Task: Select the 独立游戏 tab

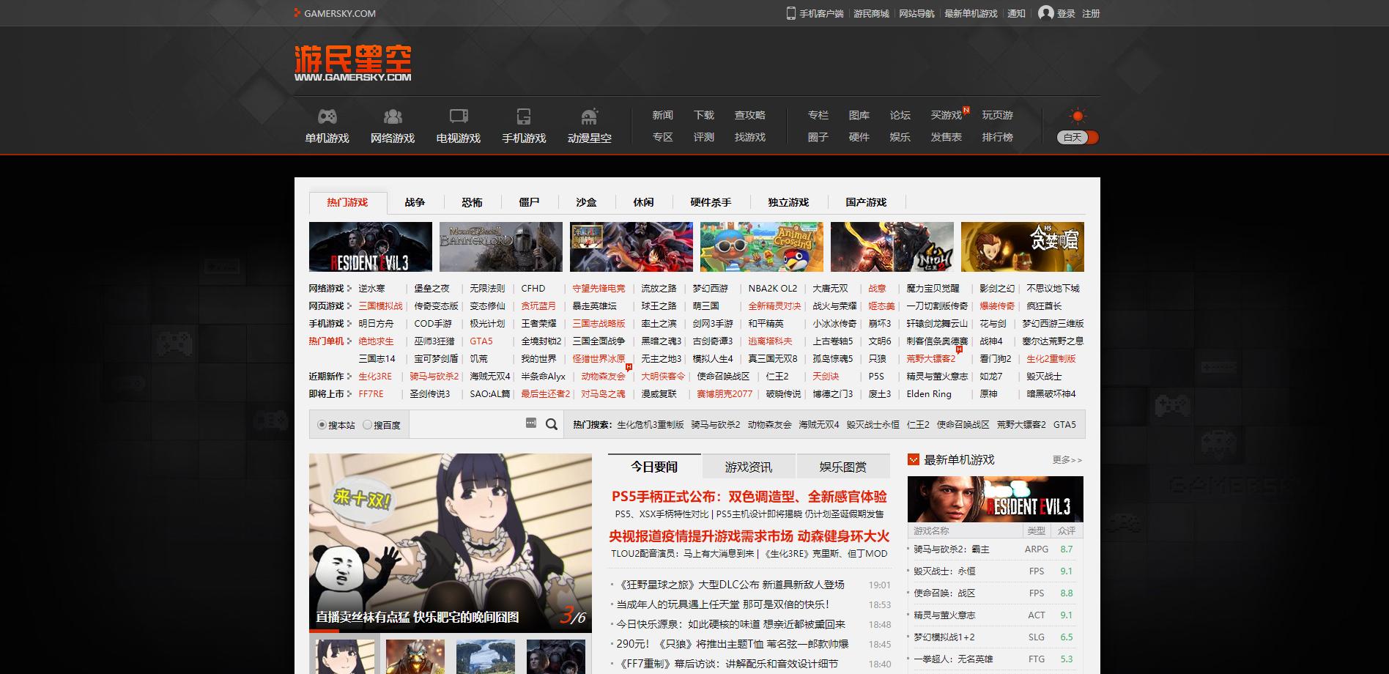Action: [x=788, y=202]
